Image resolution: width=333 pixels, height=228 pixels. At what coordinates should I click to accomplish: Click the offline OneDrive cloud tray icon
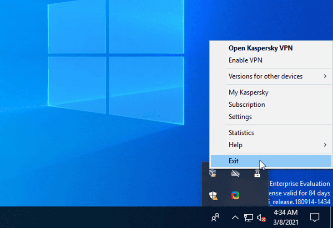235,173
